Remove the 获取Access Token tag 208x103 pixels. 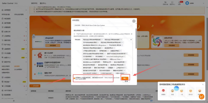122,59
